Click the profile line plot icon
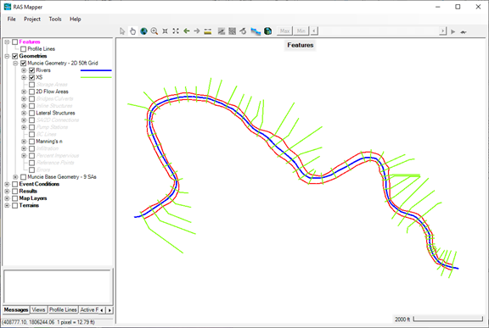 click(222, 31)
